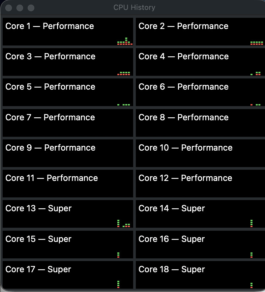This screenshot has height=292, width=265.
Task: Click the Core 9 Performance panel
Action: [x=68, y=153]
